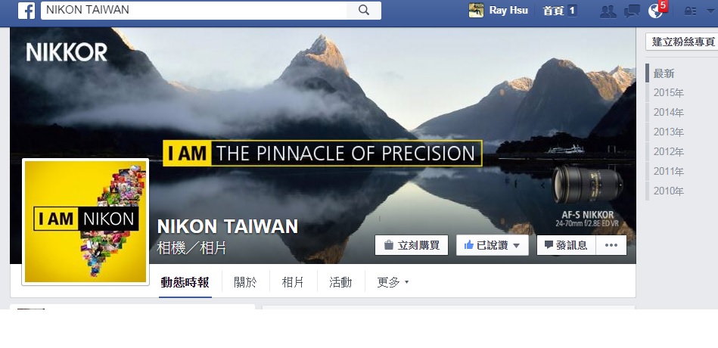Expand the 更多 tab dropdown
The height and width of the screenshot is (348, 718).
point(393,282)
